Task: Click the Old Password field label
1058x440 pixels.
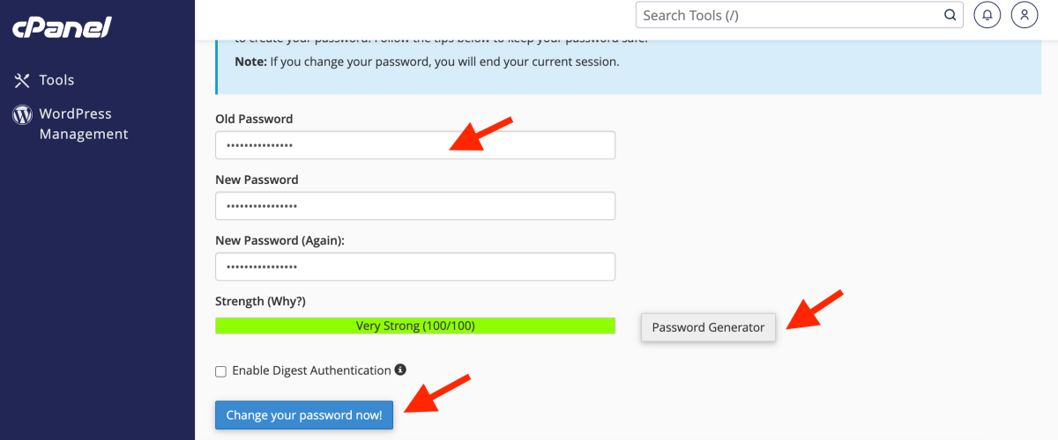Action: click(x=254, y=119)
